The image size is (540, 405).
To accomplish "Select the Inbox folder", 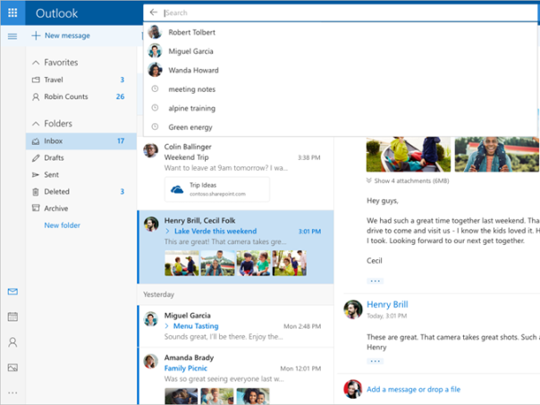I will [55, 141].
